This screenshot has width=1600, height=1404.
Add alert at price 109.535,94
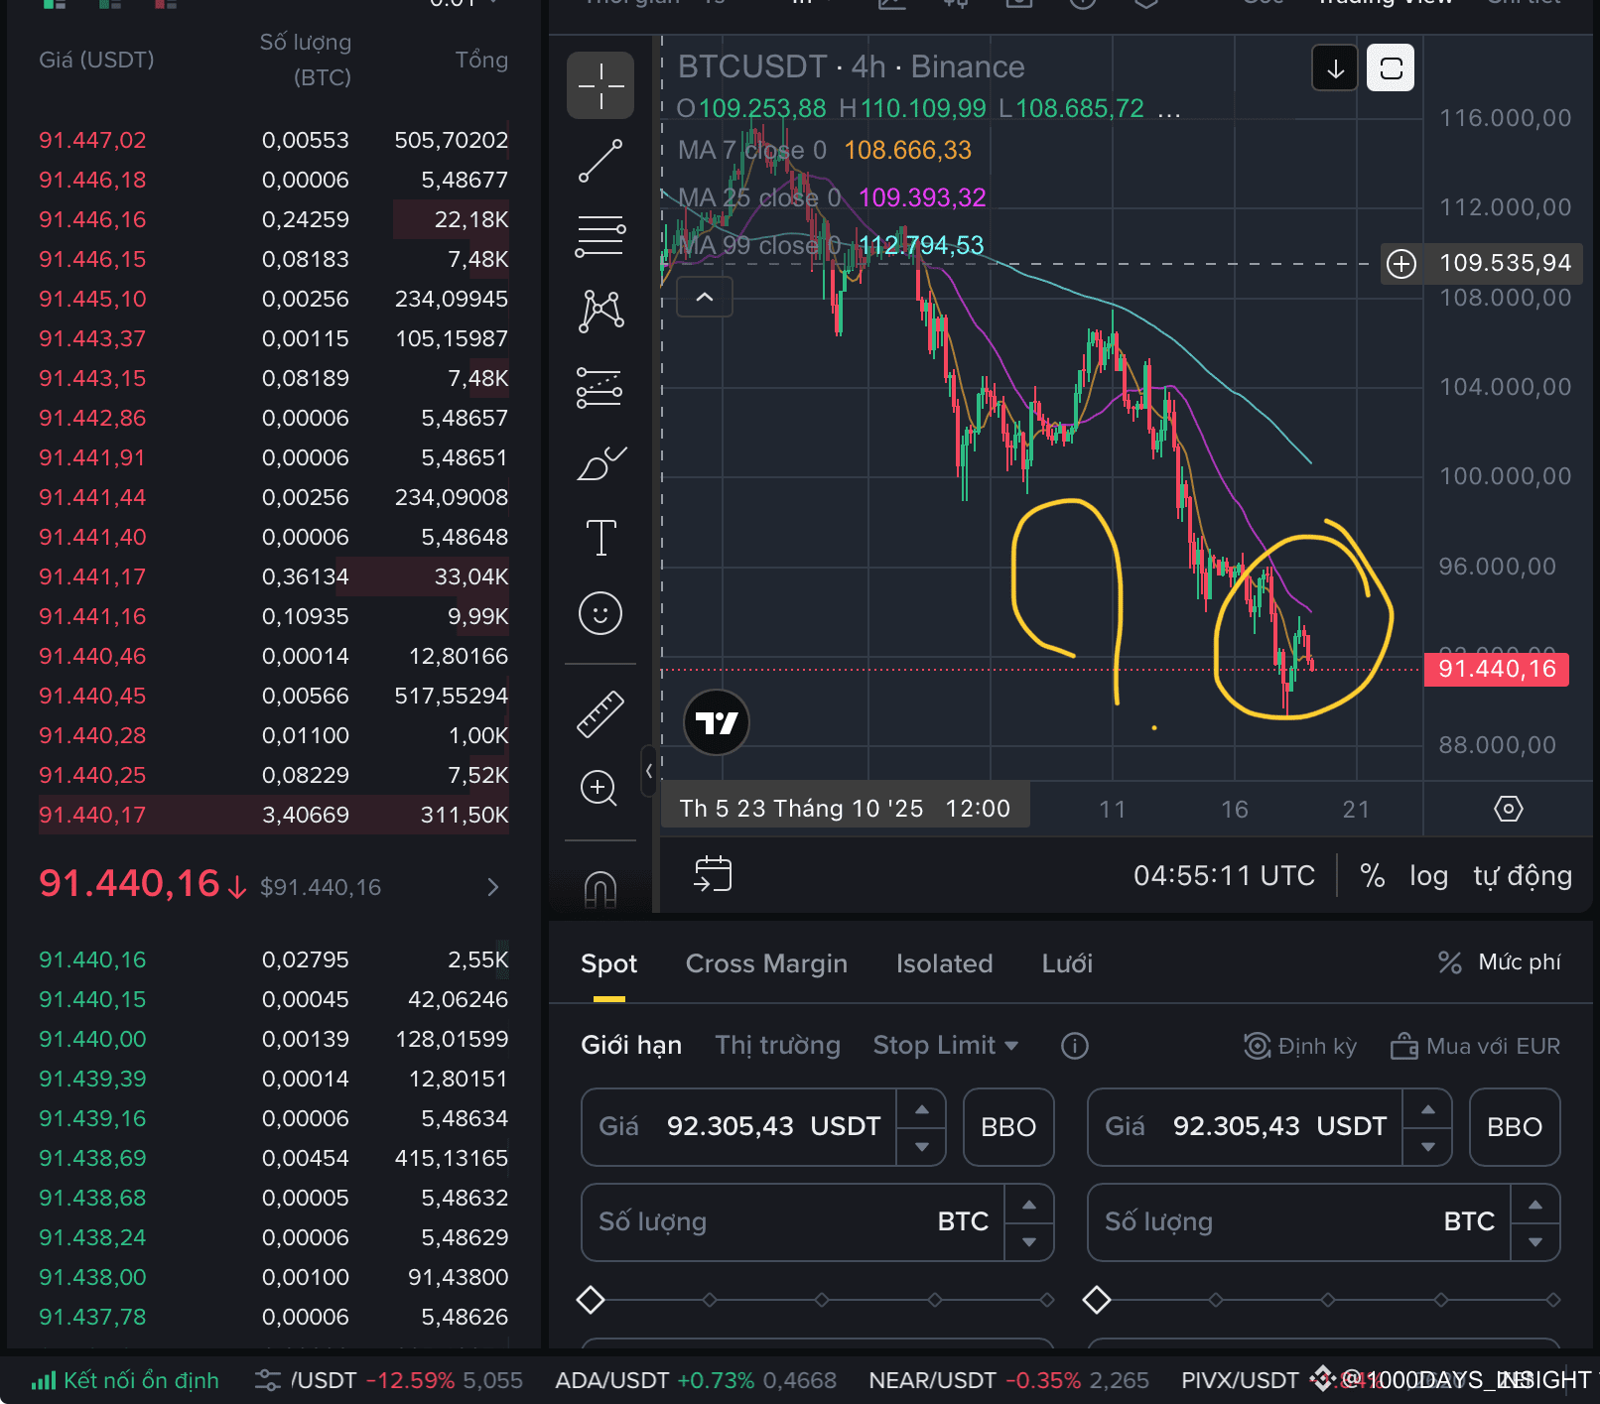(x=1401, y=263)
